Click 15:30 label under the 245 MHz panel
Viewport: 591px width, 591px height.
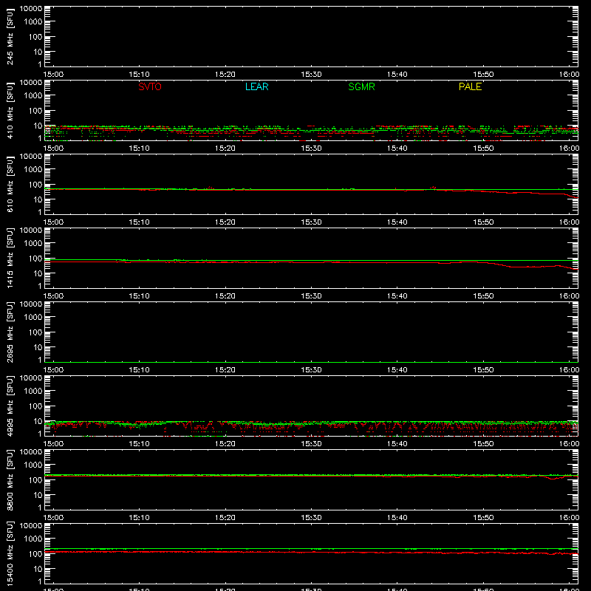311,75
